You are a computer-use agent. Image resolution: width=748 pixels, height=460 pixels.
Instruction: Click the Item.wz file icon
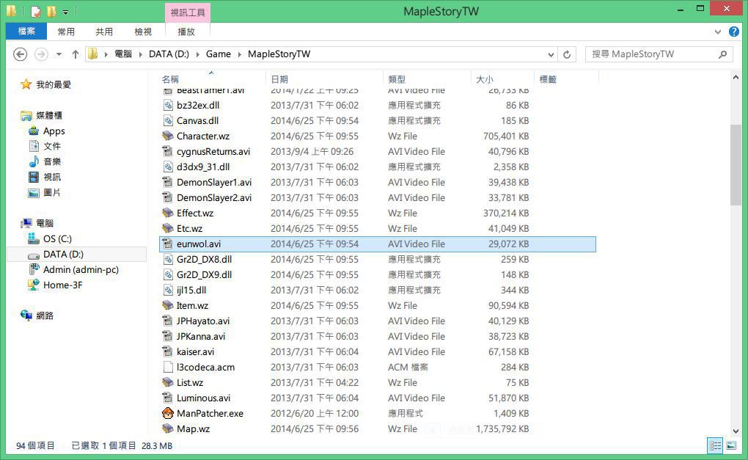pyautogui.click(x=168, y=305)
